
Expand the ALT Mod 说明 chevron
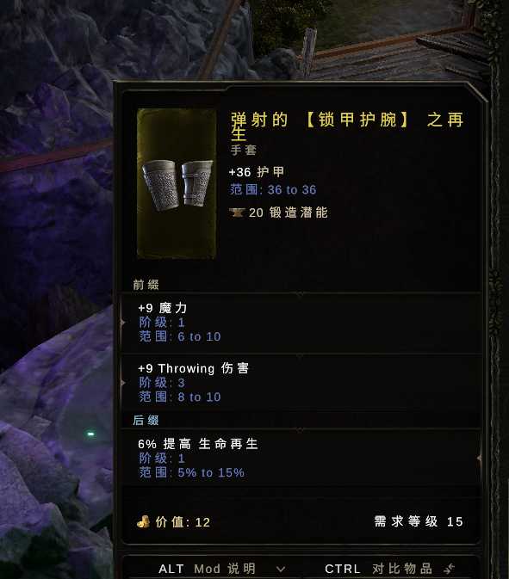(x=281, y=569)
